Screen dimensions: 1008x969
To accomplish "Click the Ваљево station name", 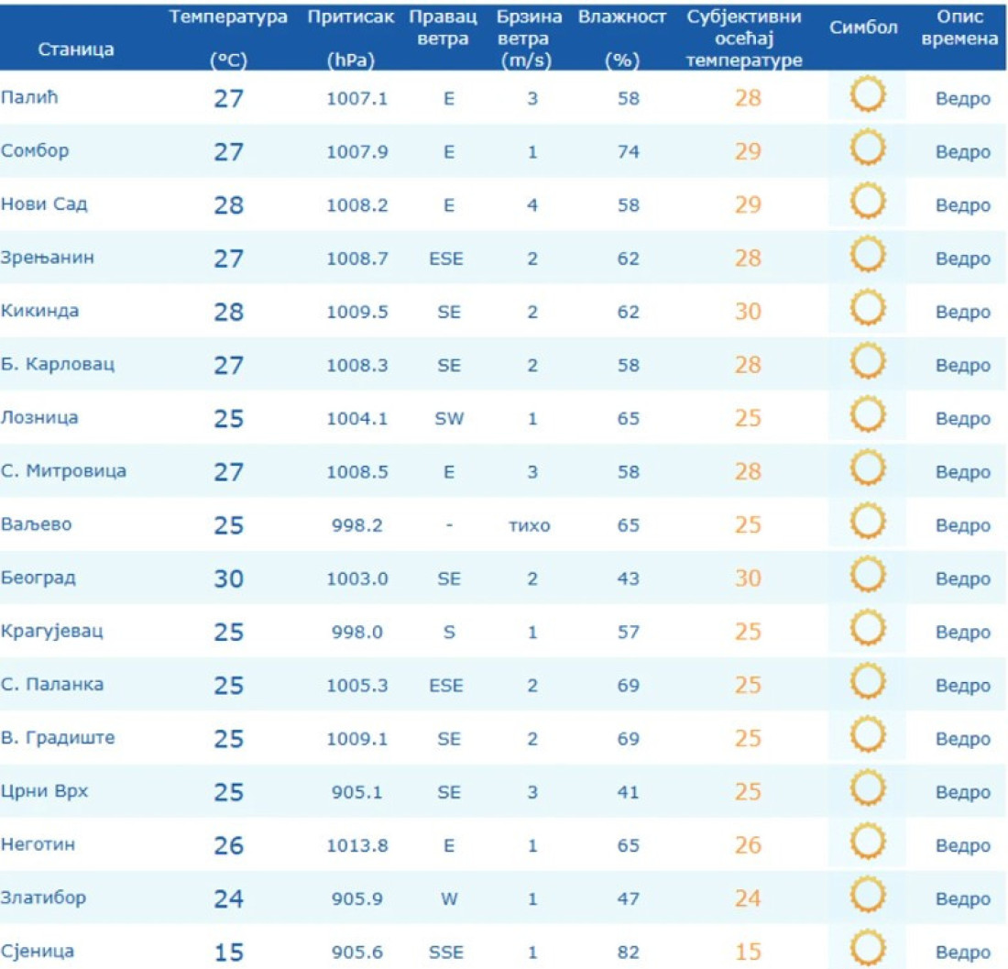I will (36, 524).
